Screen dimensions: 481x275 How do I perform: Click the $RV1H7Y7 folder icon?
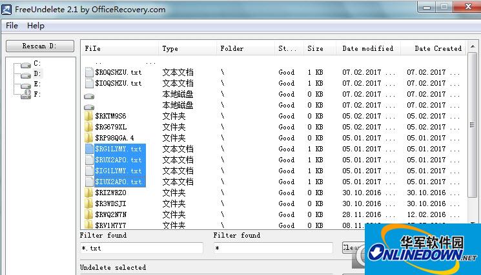(88, 225)
